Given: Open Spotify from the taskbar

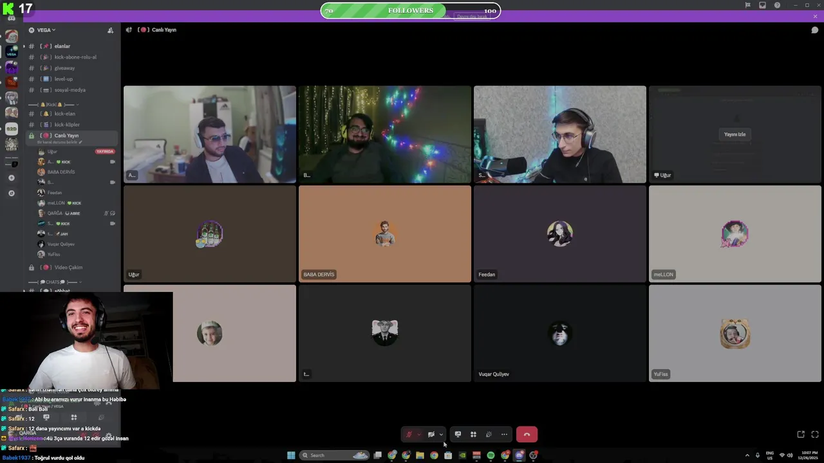Looking at the screenshot, I should click(x=491, y=455).
